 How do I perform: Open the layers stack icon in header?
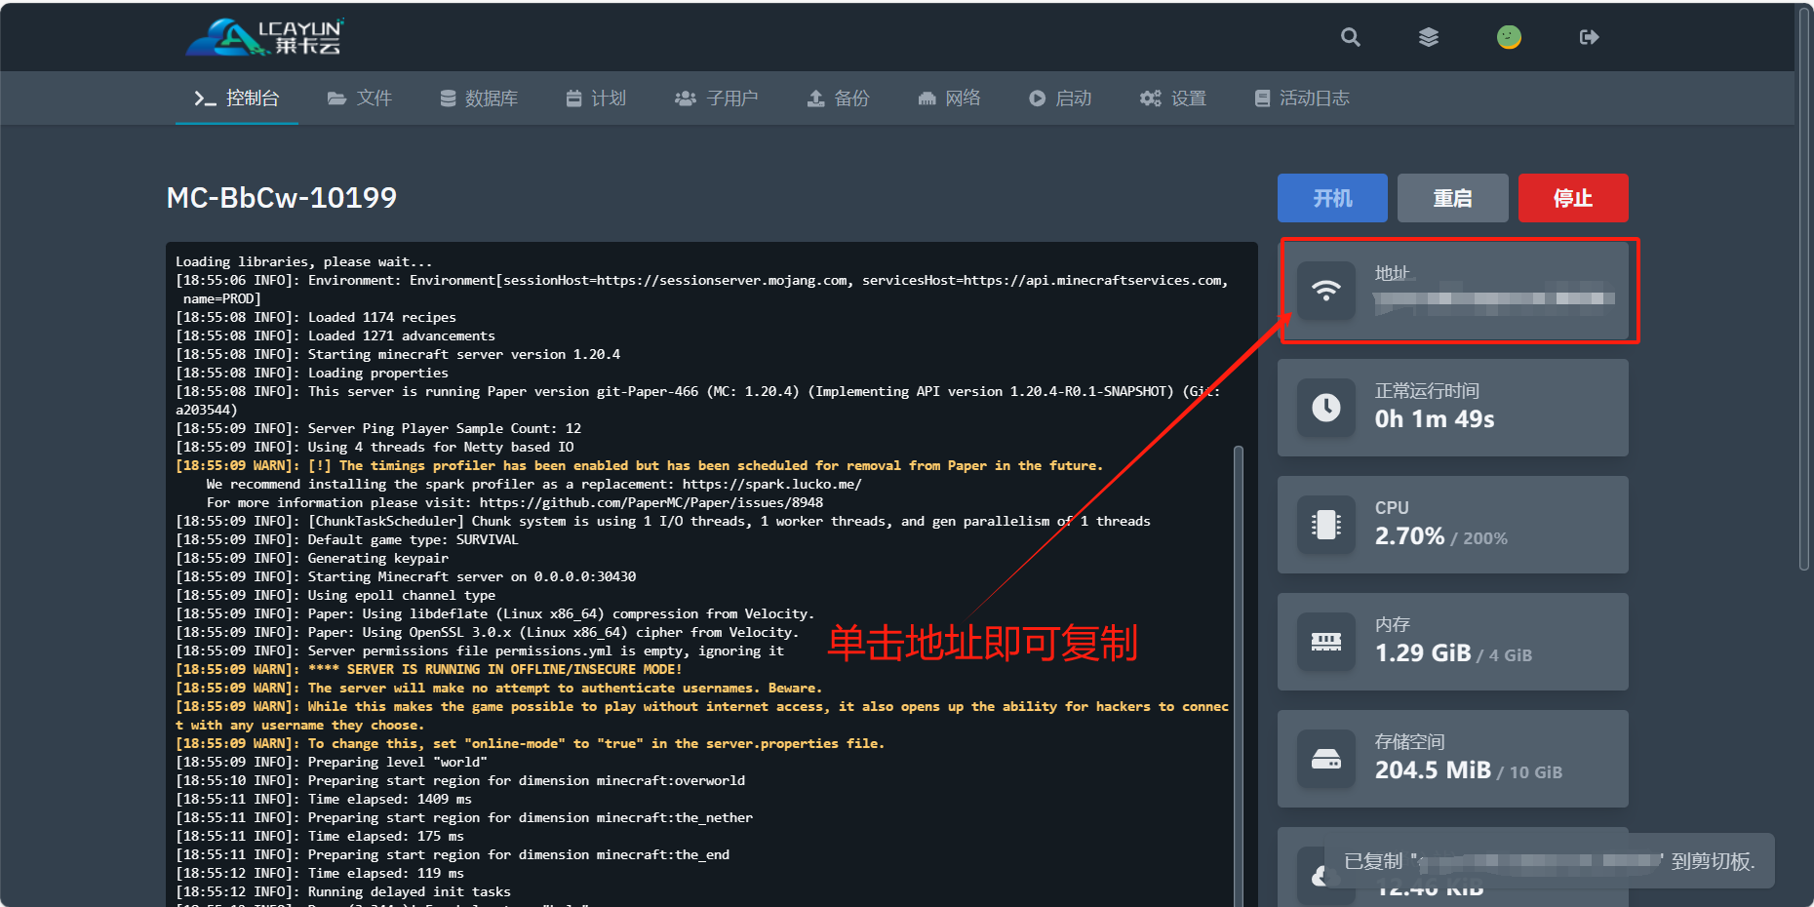click(1428, 37)
